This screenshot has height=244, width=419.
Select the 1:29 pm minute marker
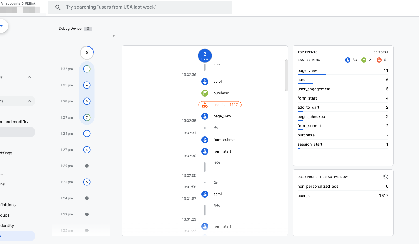[x=87, y=117]
